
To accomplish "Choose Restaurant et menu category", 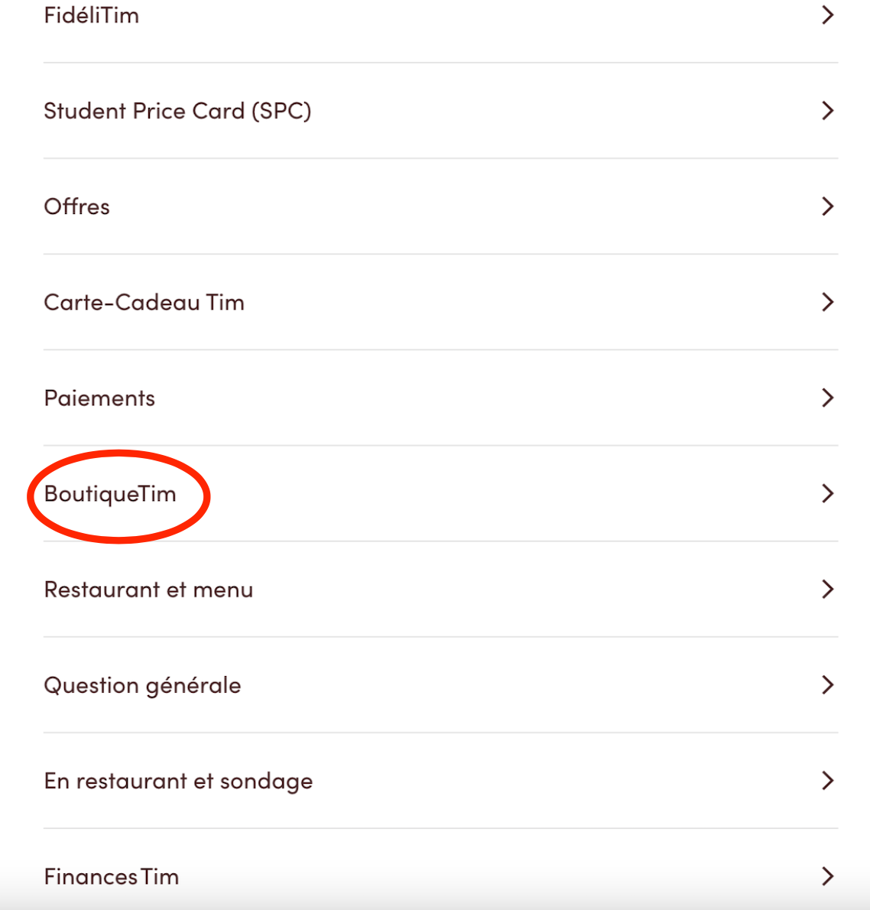I will (x=149, y=590).
